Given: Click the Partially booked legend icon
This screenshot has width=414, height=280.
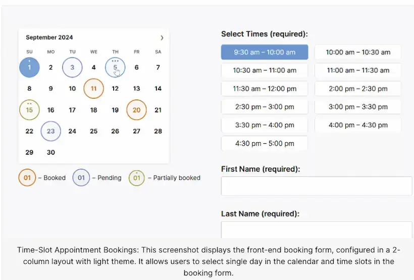Looking at the screenshot, I should coord(136,178).
